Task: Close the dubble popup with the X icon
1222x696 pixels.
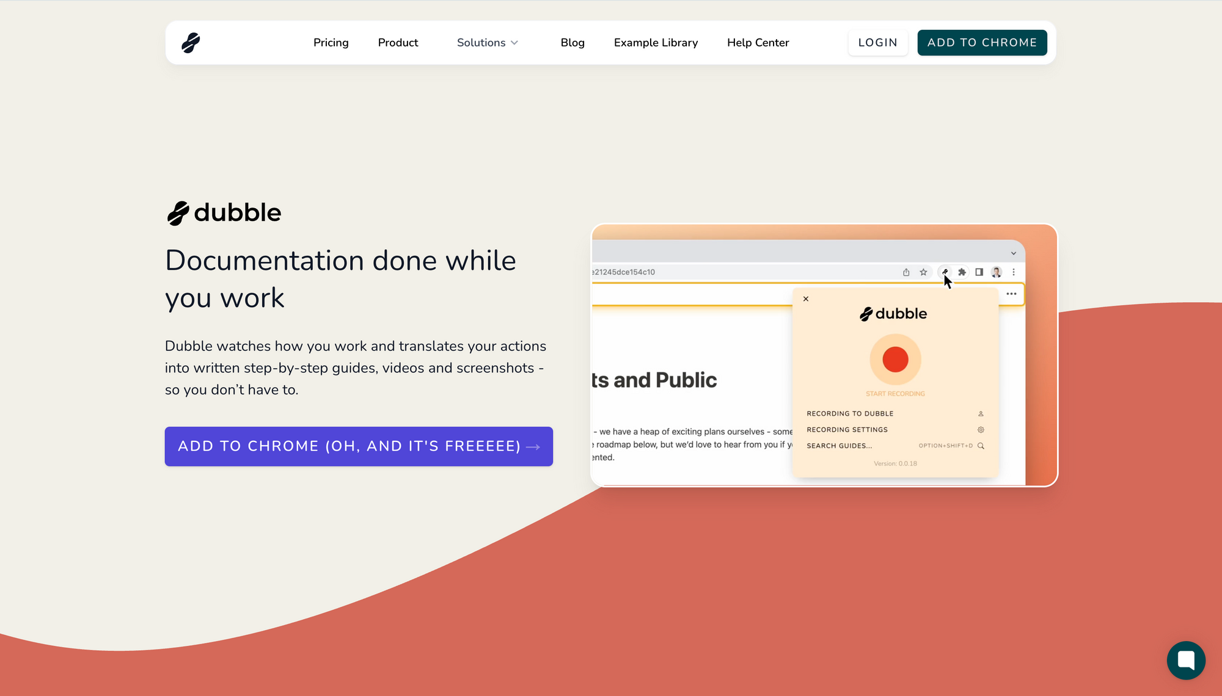Action: [x=806, y=299]
